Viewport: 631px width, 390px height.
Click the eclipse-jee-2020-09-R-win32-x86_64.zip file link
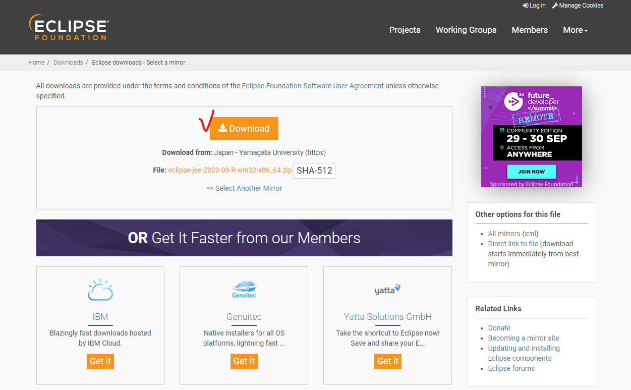click(x=230, y=171)
